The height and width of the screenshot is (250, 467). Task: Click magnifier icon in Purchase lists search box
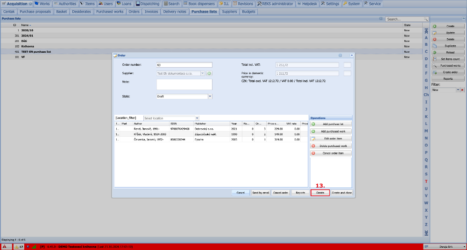coord(426,19)
